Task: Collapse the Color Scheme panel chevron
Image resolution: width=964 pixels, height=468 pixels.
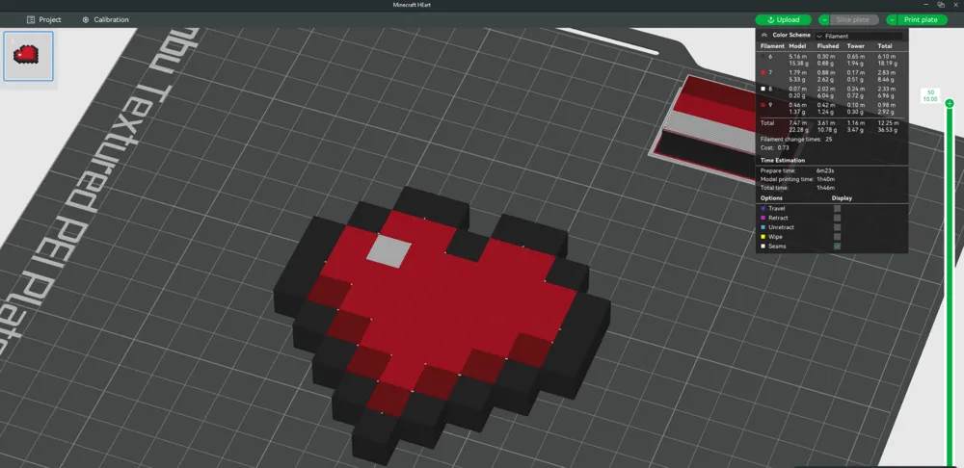Action: pyautogui.click(x=764, y=35)
